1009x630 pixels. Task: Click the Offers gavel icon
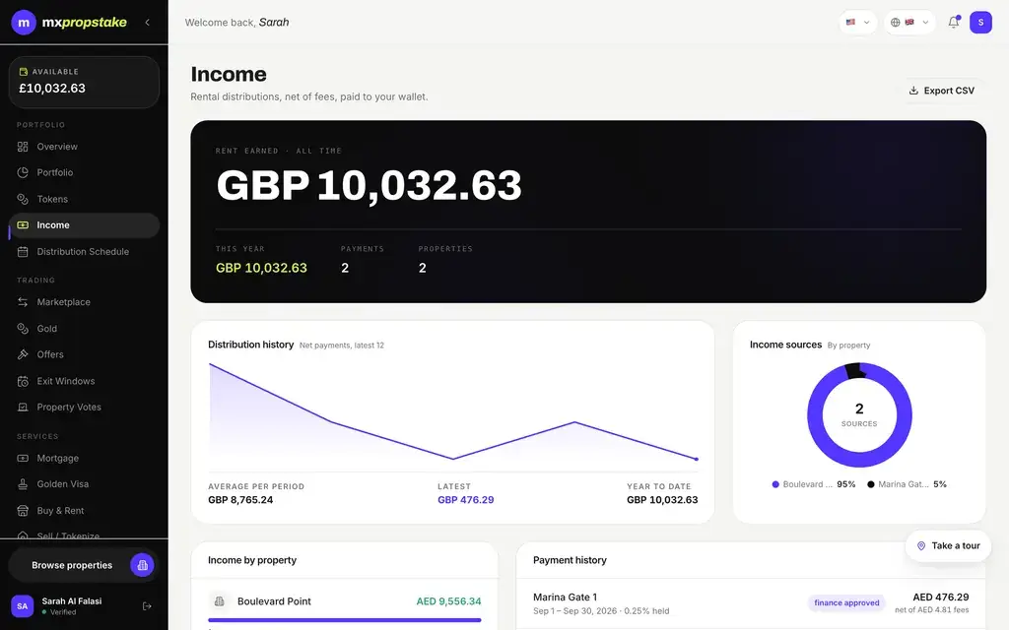pyautogui.click(x=23, y=354)
